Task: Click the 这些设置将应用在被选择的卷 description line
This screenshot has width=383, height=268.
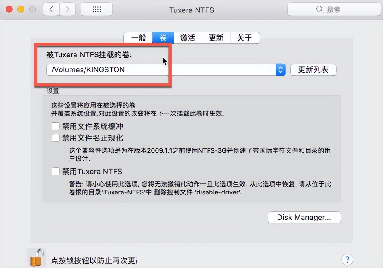Action: point(93,105)
